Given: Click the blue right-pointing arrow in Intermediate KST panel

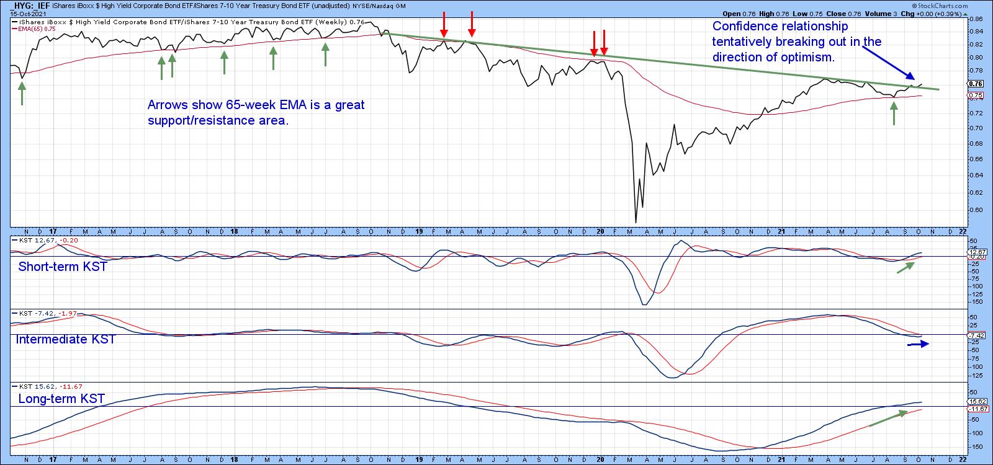Looking at the screenshot, I should 919,343.
